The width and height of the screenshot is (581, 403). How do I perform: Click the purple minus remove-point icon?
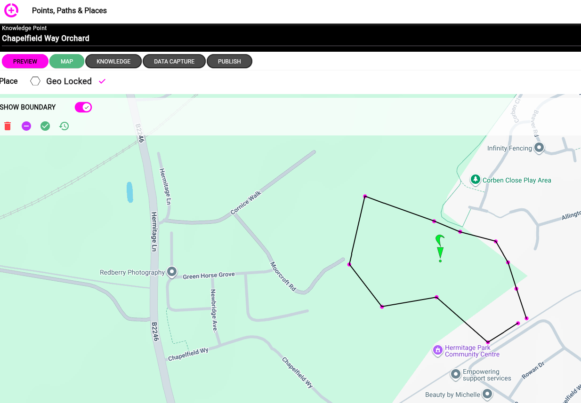[x=26, y=126]
